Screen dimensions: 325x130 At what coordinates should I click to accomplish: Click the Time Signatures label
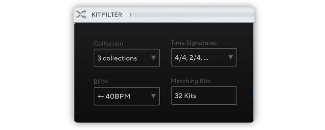click(x=194, y=43)
